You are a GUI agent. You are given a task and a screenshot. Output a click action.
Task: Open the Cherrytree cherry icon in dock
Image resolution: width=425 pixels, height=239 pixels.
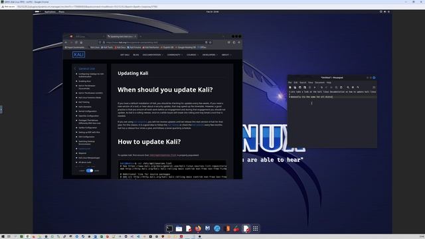236,228
